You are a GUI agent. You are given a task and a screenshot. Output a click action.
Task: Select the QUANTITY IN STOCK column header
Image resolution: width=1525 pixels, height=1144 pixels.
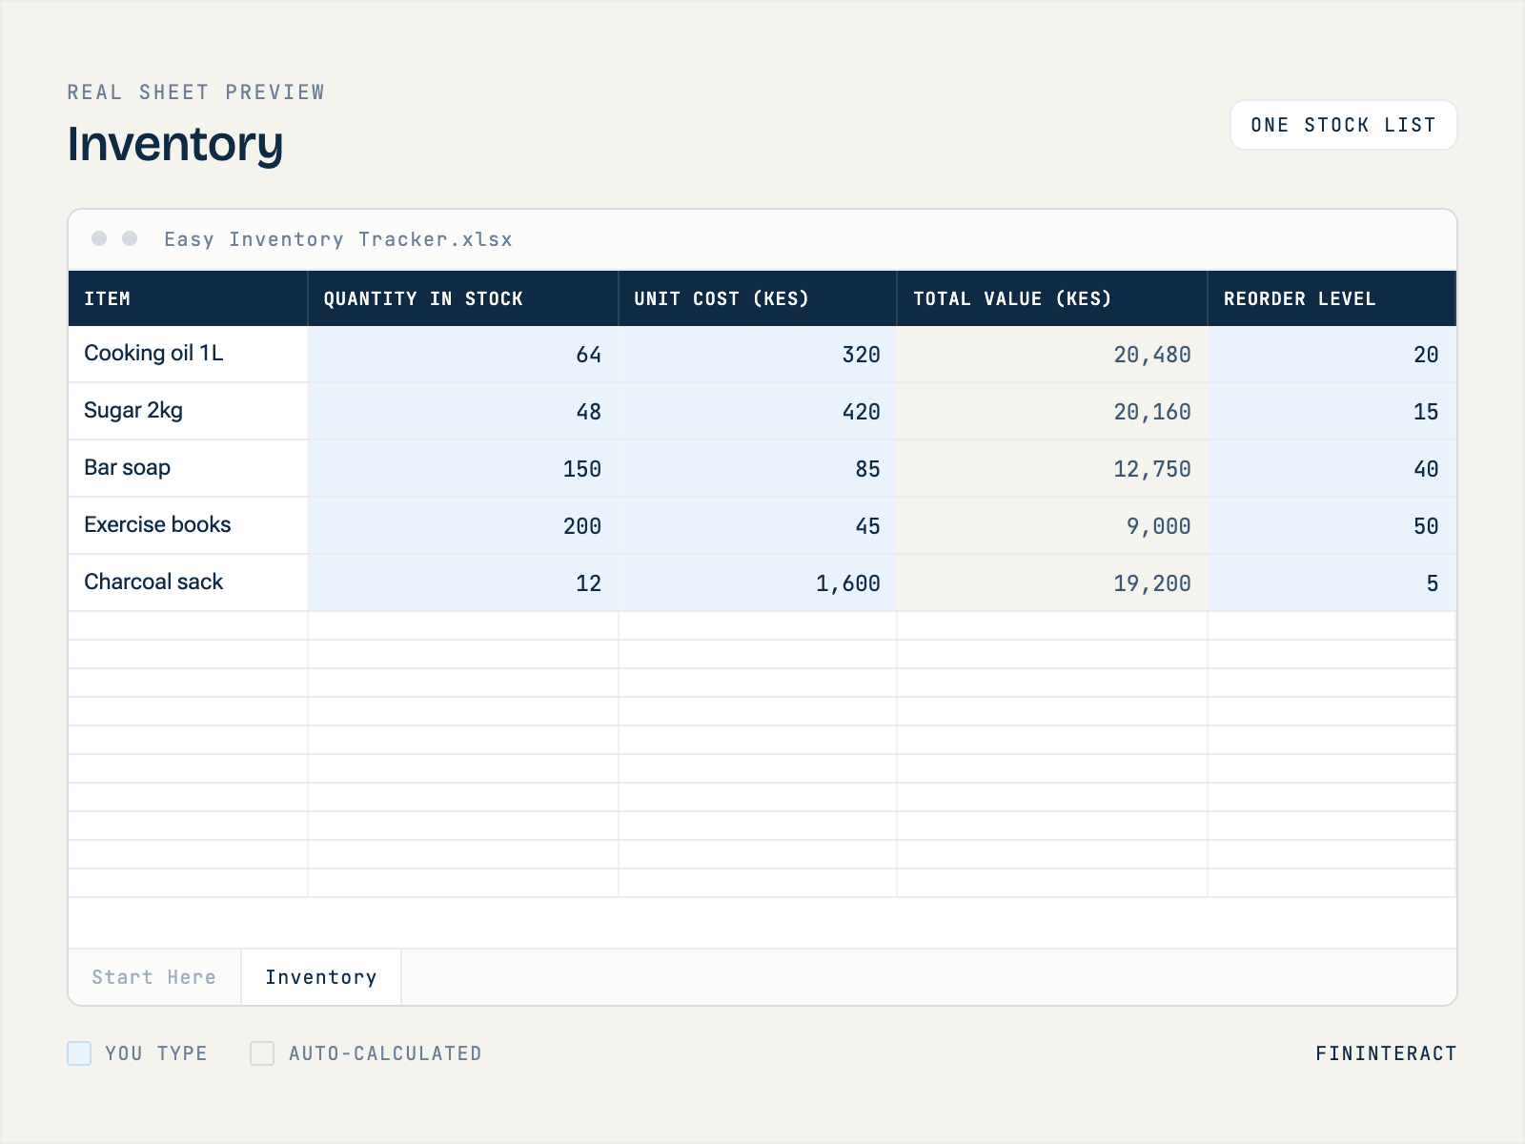click(463, 298)
